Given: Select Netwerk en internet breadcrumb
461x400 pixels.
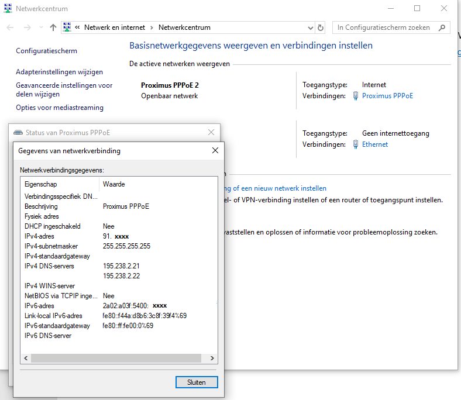Looking at the screenshot, I should pos(115,27).
